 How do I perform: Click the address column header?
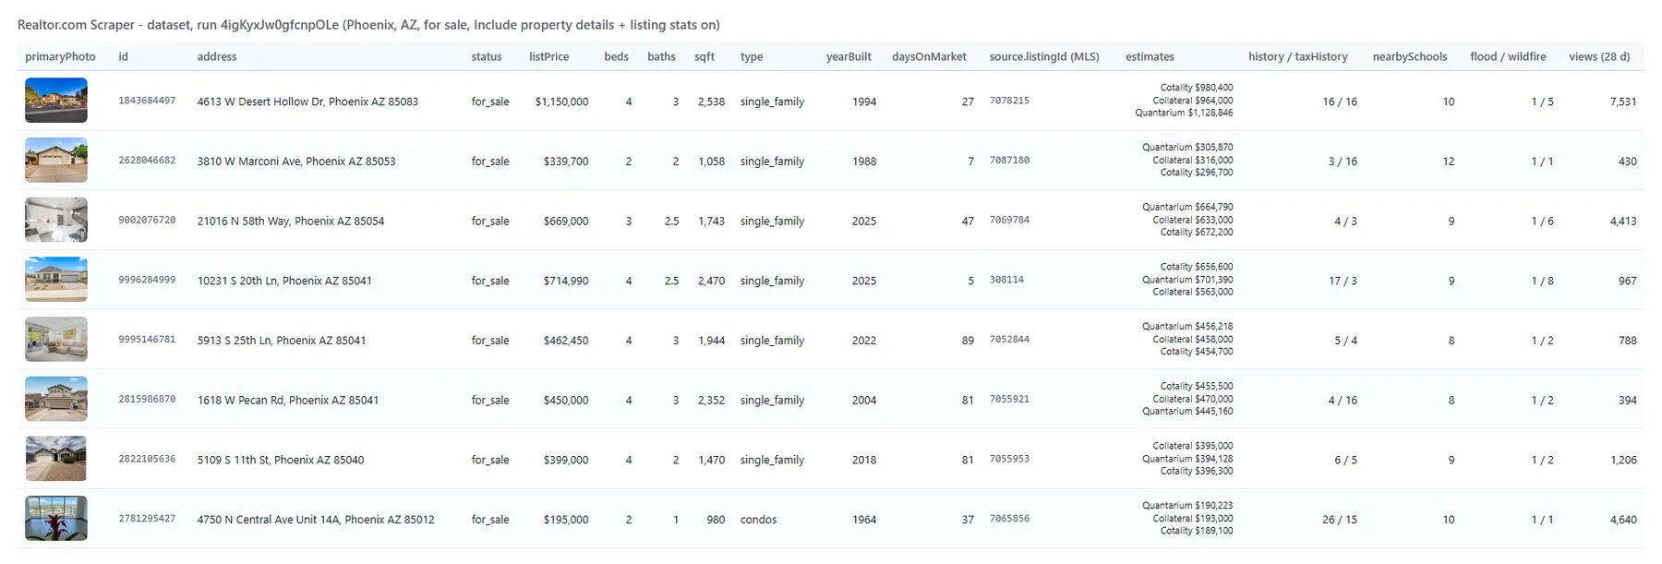tap(217, 56)
